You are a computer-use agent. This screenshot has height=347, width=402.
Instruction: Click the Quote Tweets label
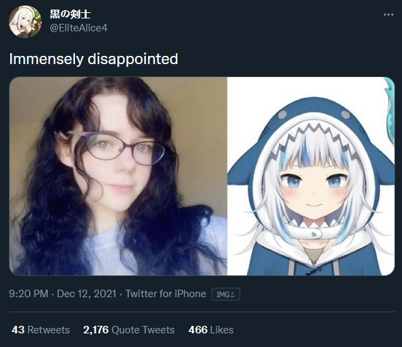point(143,330)
